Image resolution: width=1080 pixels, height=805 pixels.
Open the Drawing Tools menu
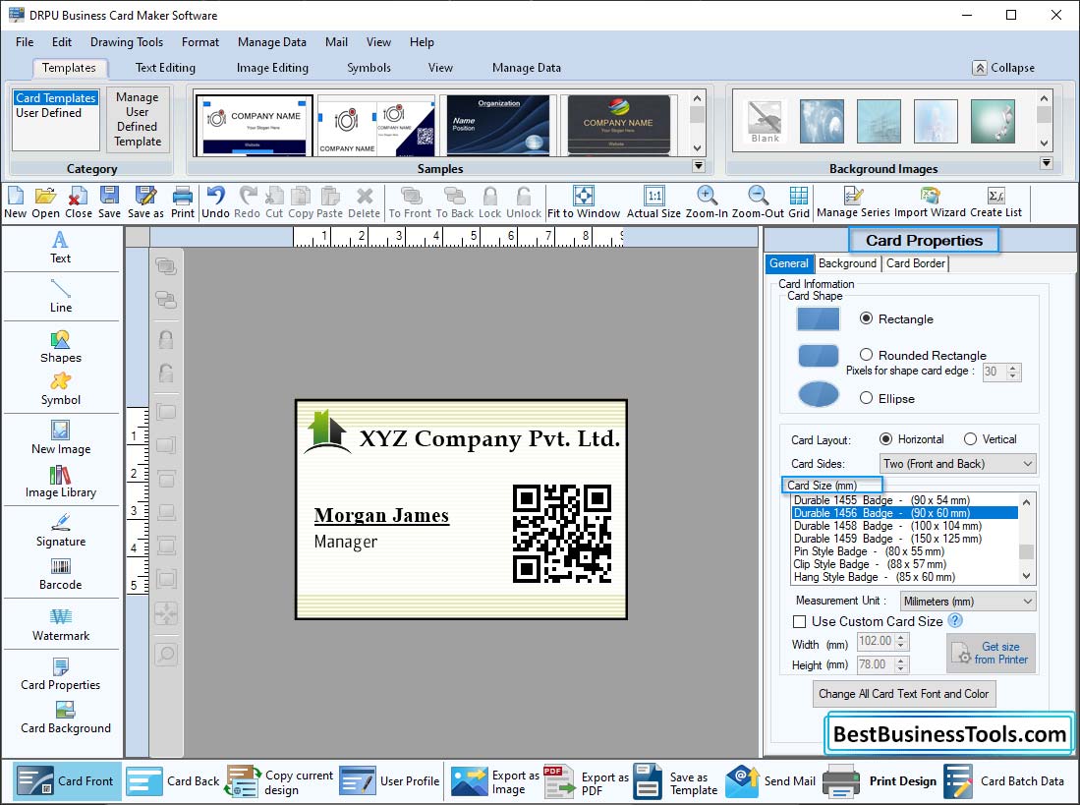(127, 42)
